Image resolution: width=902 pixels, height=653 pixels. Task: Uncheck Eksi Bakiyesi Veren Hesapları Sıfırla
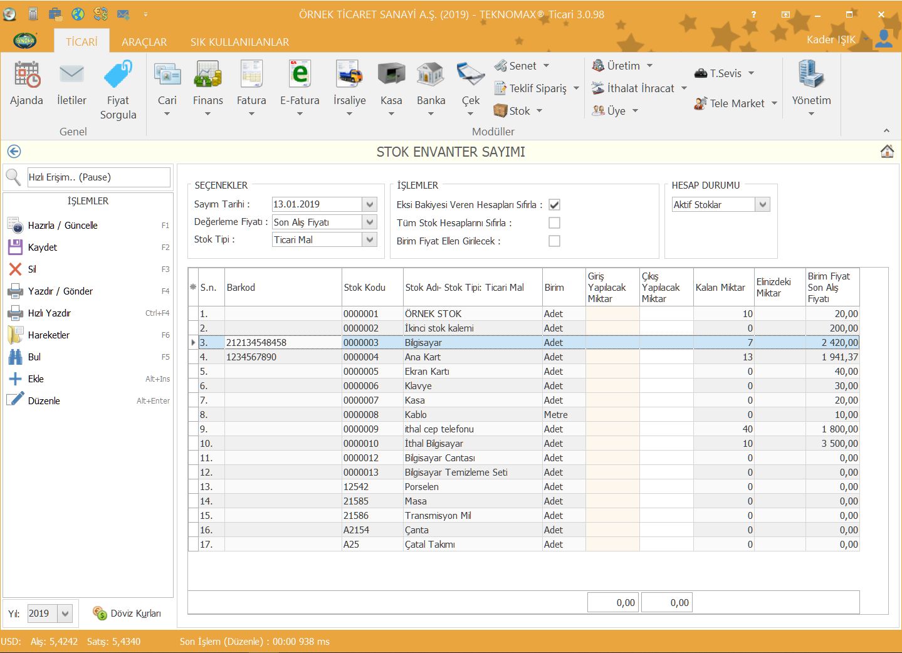click(554, 205)
